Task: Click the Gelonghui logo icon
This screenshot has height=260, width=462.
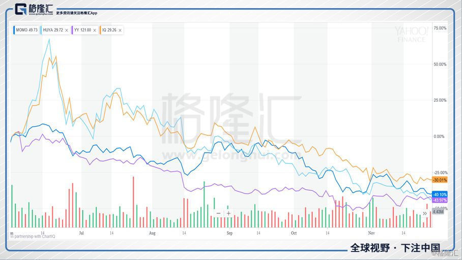Action: point(21,10)
